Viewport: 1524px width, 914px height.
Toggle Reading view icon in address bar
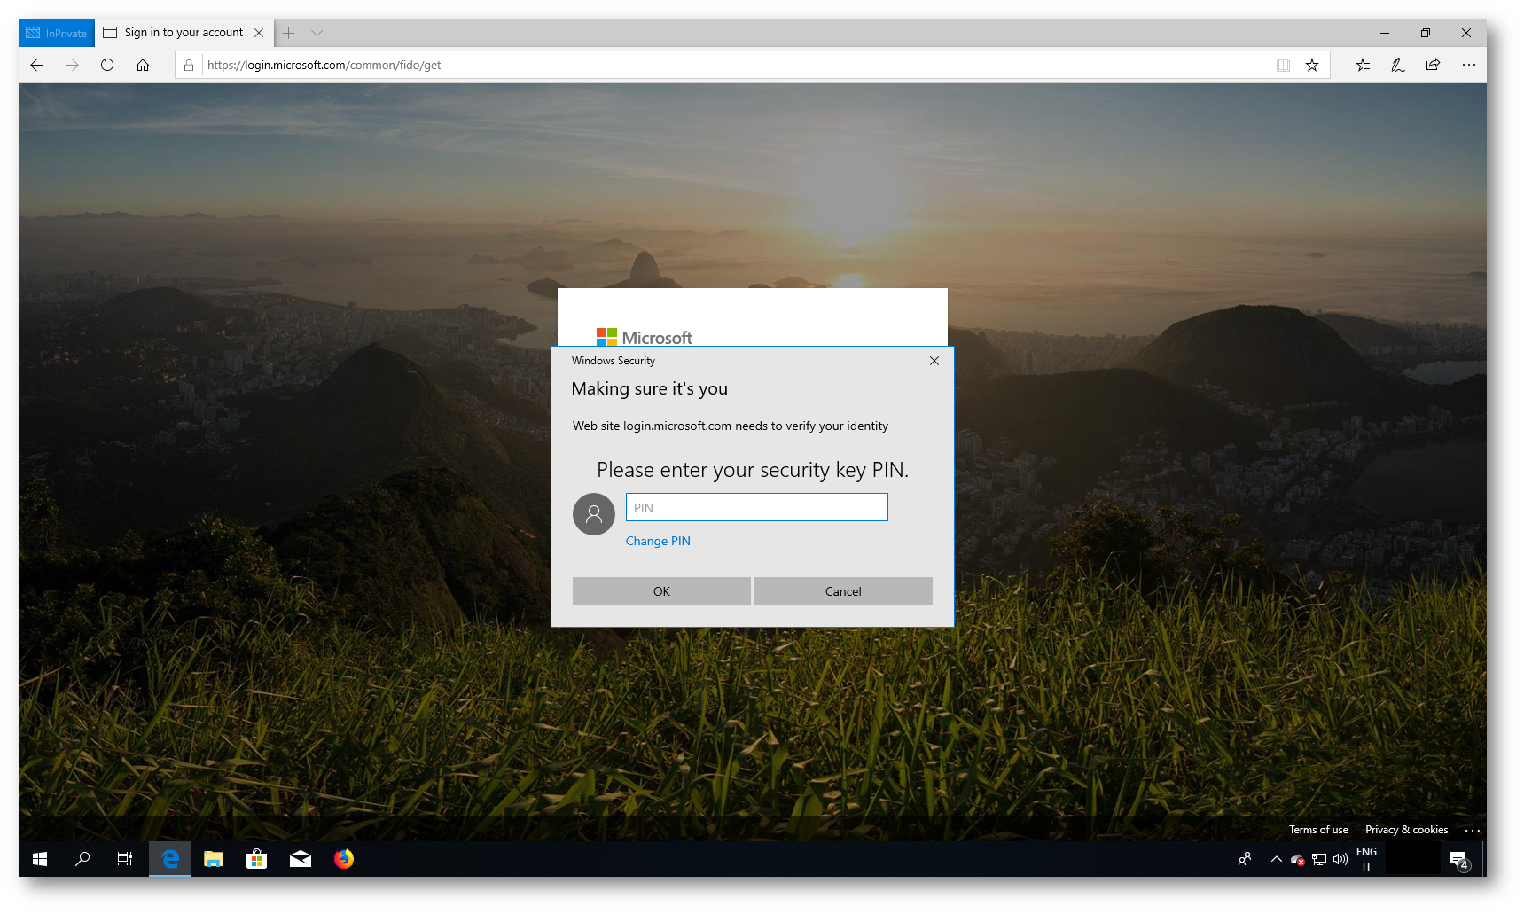1283,65
